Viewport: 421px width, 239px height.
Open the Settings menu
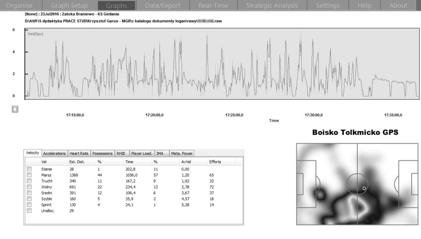point(328,5)
